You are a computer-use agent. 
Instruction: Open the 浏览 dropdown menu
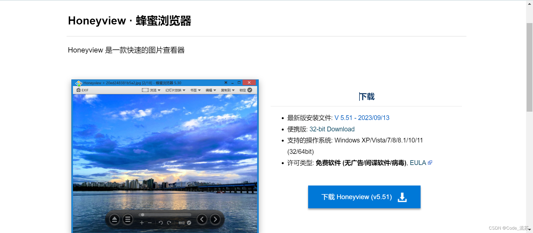(x=155, y=90)
